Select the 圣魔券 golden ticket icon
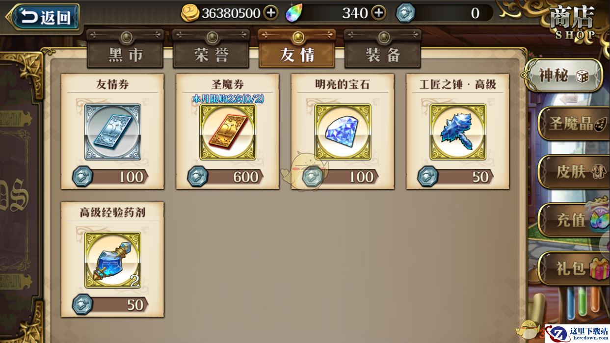This screenshot has width=610, height=343. tap(228, 132)
